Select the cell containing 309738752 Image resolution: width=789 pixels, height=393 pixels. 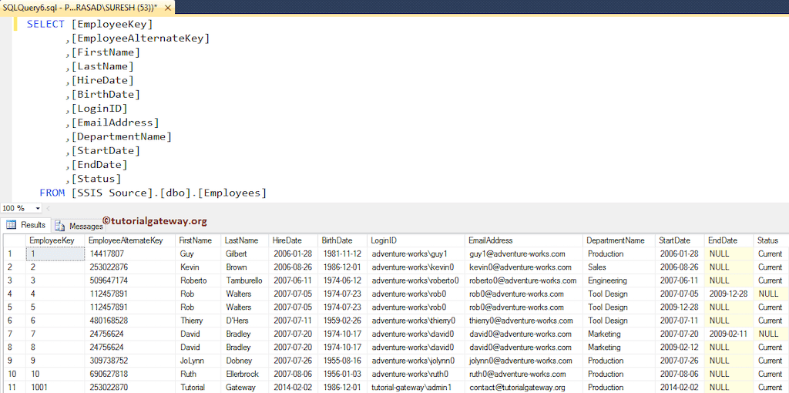(130, 361)
